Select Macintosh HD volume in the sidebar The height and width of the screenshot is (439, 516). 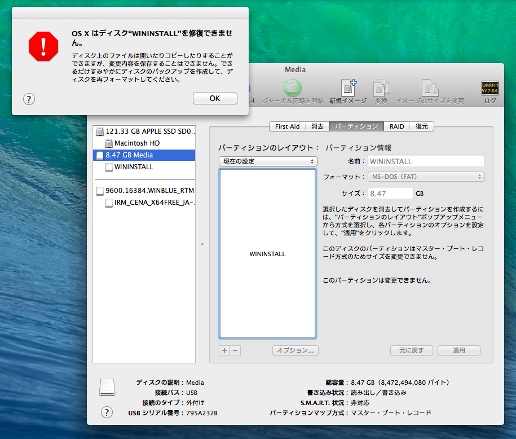(x=137, y=143)
